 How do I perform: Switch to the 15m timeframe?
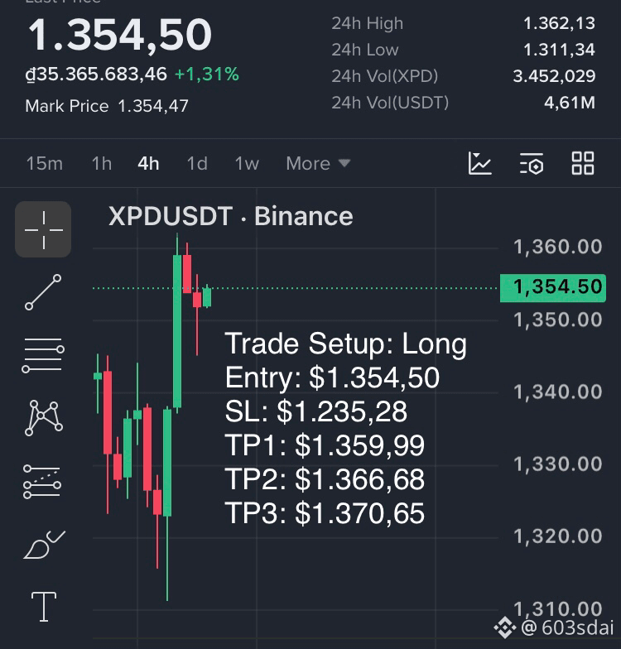click(x=45, y=164)
